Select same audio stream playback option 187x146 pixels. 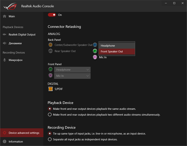point(50,109)
